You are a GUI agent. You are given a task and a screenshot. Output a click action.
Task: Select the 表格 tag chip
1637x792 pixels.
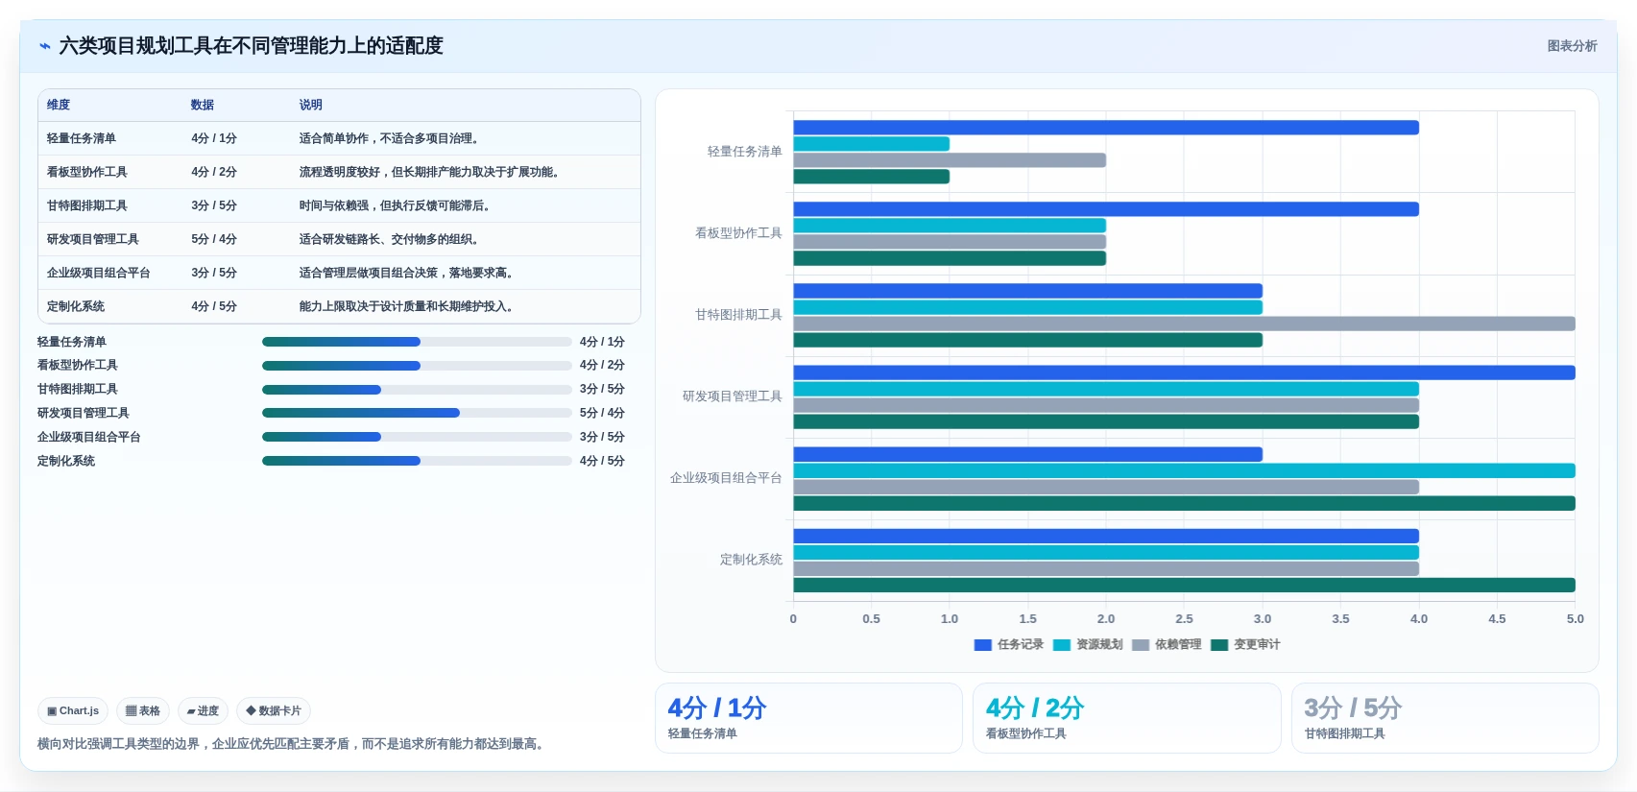click(143, 711)
